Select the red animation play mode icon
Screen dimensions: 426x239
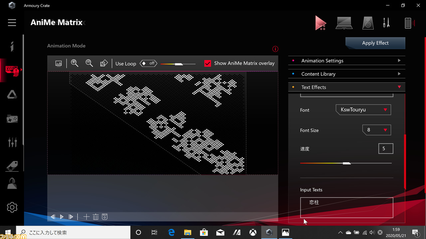pos(320,23)
